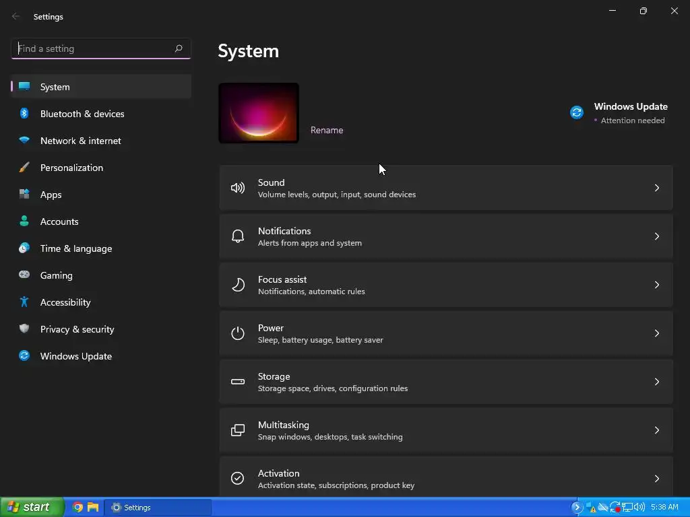Open Time & language settings

click(101, 248)
